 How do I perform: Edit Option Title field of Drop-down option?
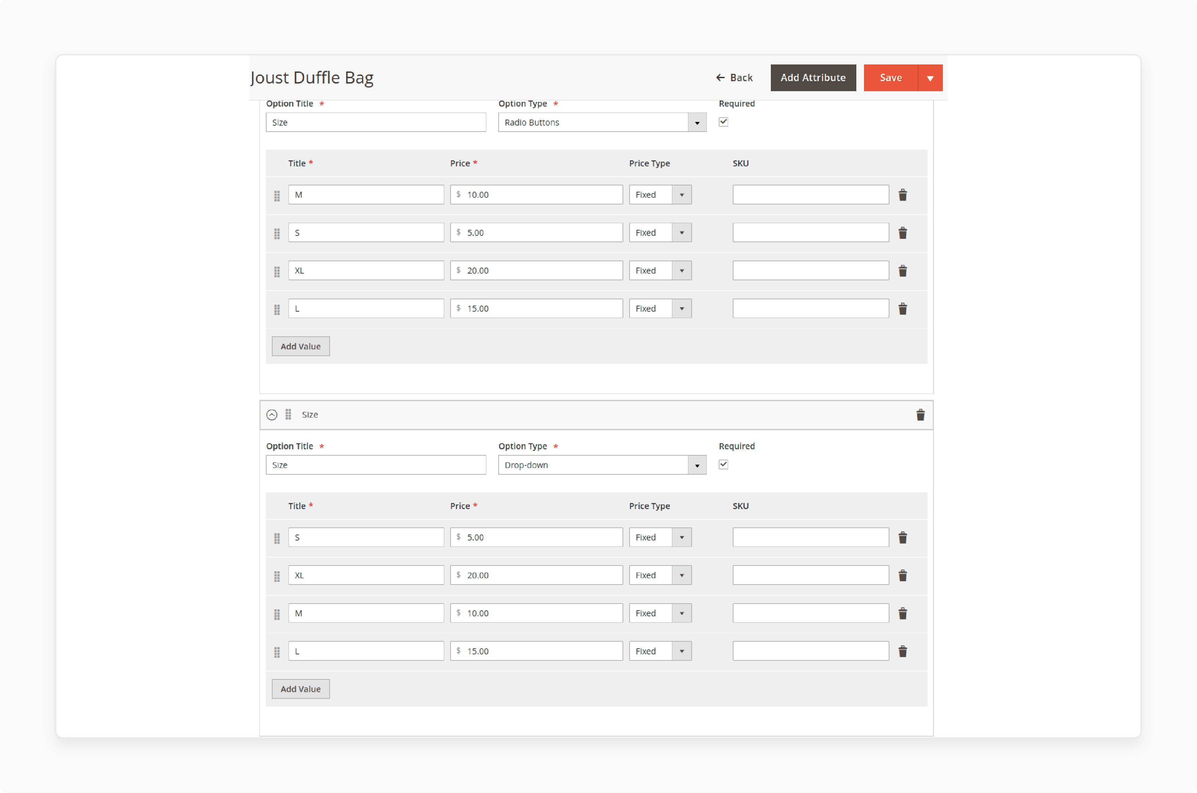click(376, 465)
